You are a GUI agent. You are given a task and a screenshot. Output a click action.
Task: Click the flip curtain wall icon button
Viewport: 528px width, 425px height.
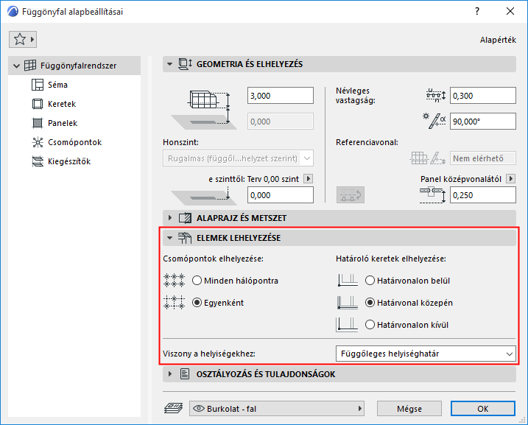coord(351,195)
